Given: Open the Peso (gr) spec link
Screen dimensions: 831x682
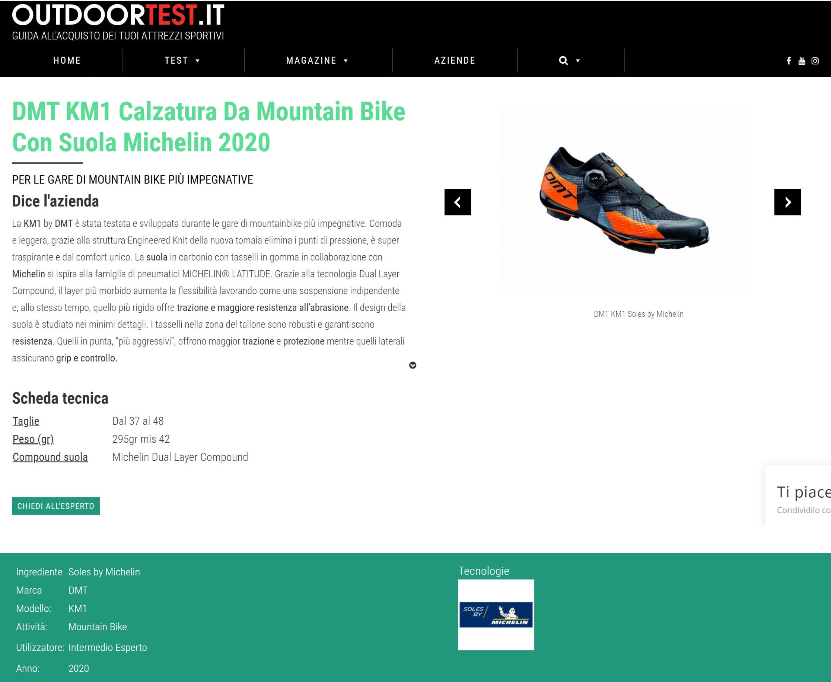Looking at the screenshot, I should tap(34, 439).
